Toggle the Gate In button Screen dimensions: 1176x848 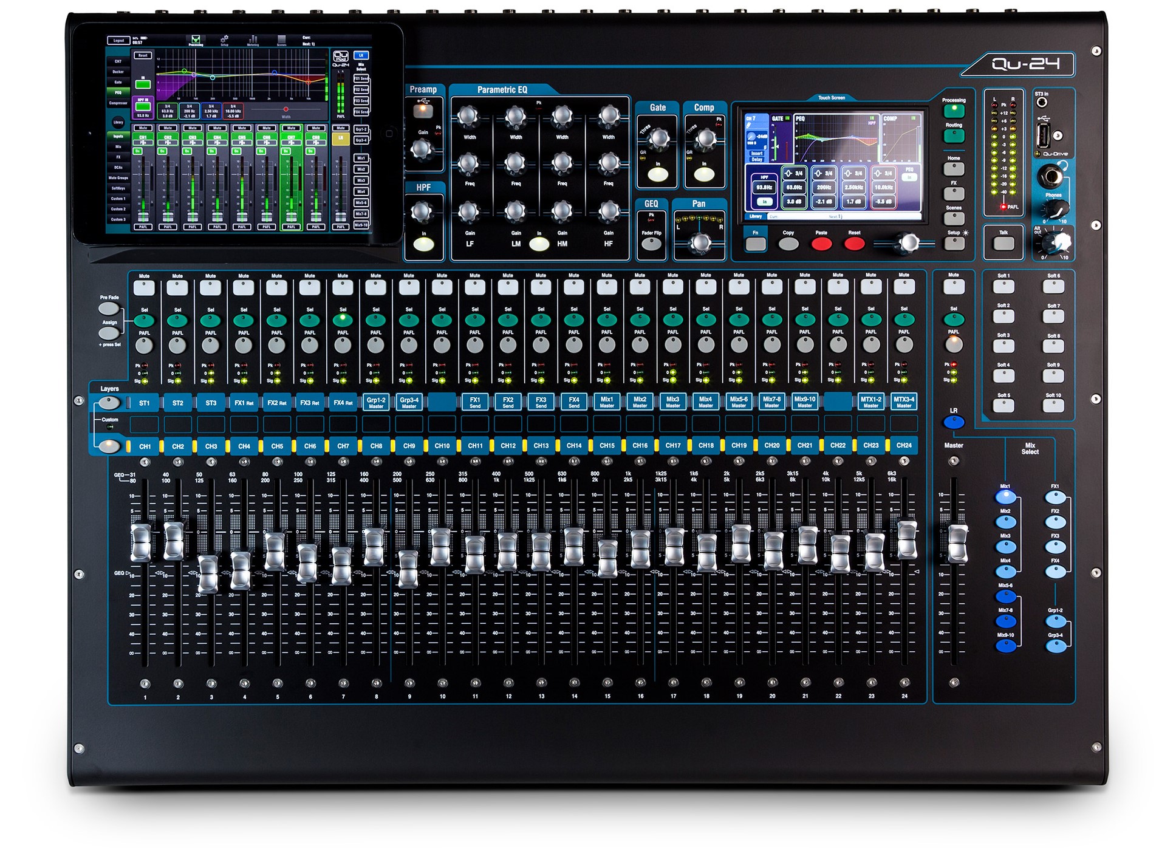tap(658, 175)
